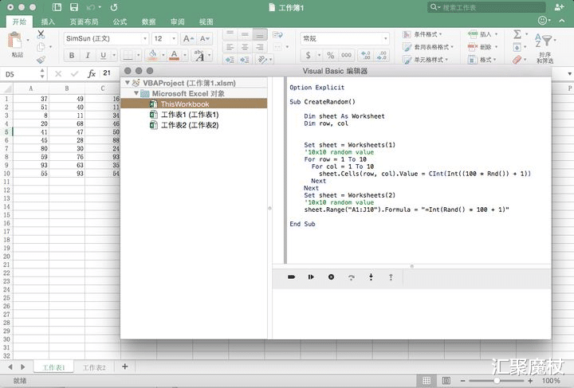Toggle Italic formatting

[88, 56]
